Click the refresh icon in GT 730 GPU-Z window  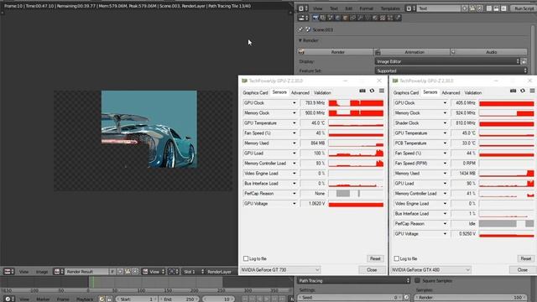click(372, 91)
